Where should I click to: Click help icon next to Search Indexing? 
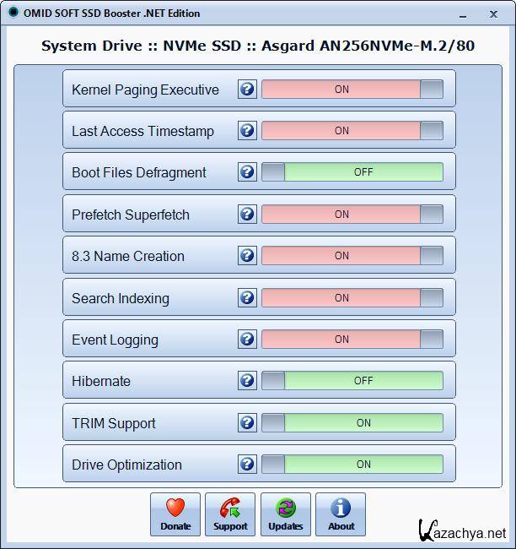point(247,298)
